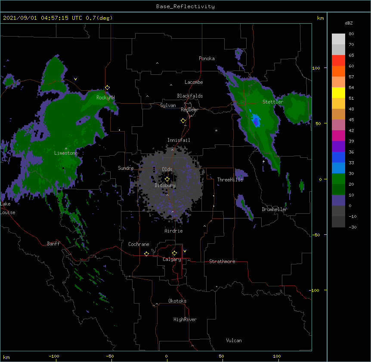
Task: Click the Limestone label
Action: [66, 153]
